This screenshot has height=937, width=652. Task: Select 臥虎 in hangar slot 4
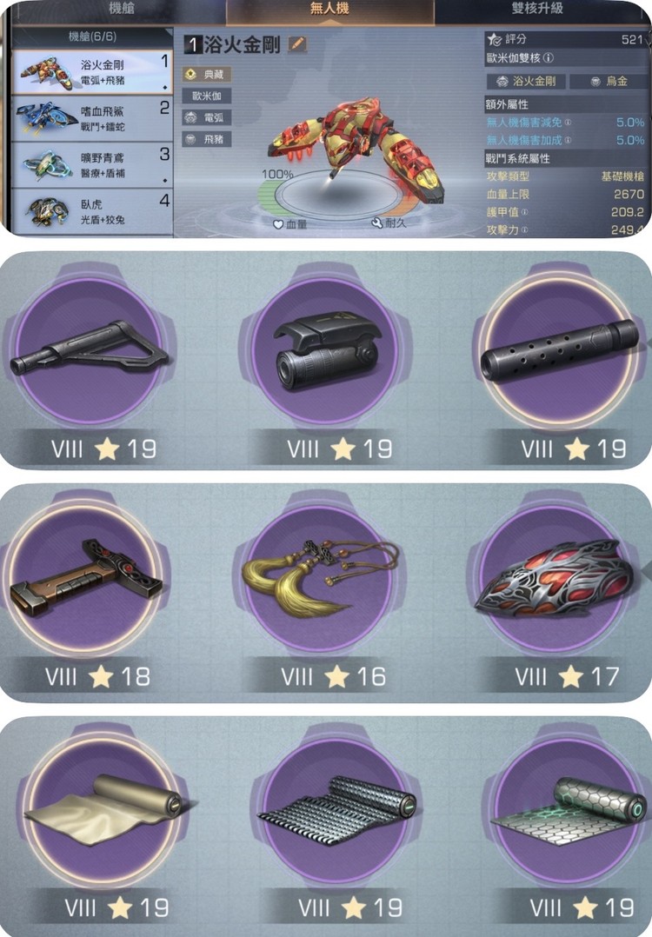pyautogui.click(x=92, y=211)
